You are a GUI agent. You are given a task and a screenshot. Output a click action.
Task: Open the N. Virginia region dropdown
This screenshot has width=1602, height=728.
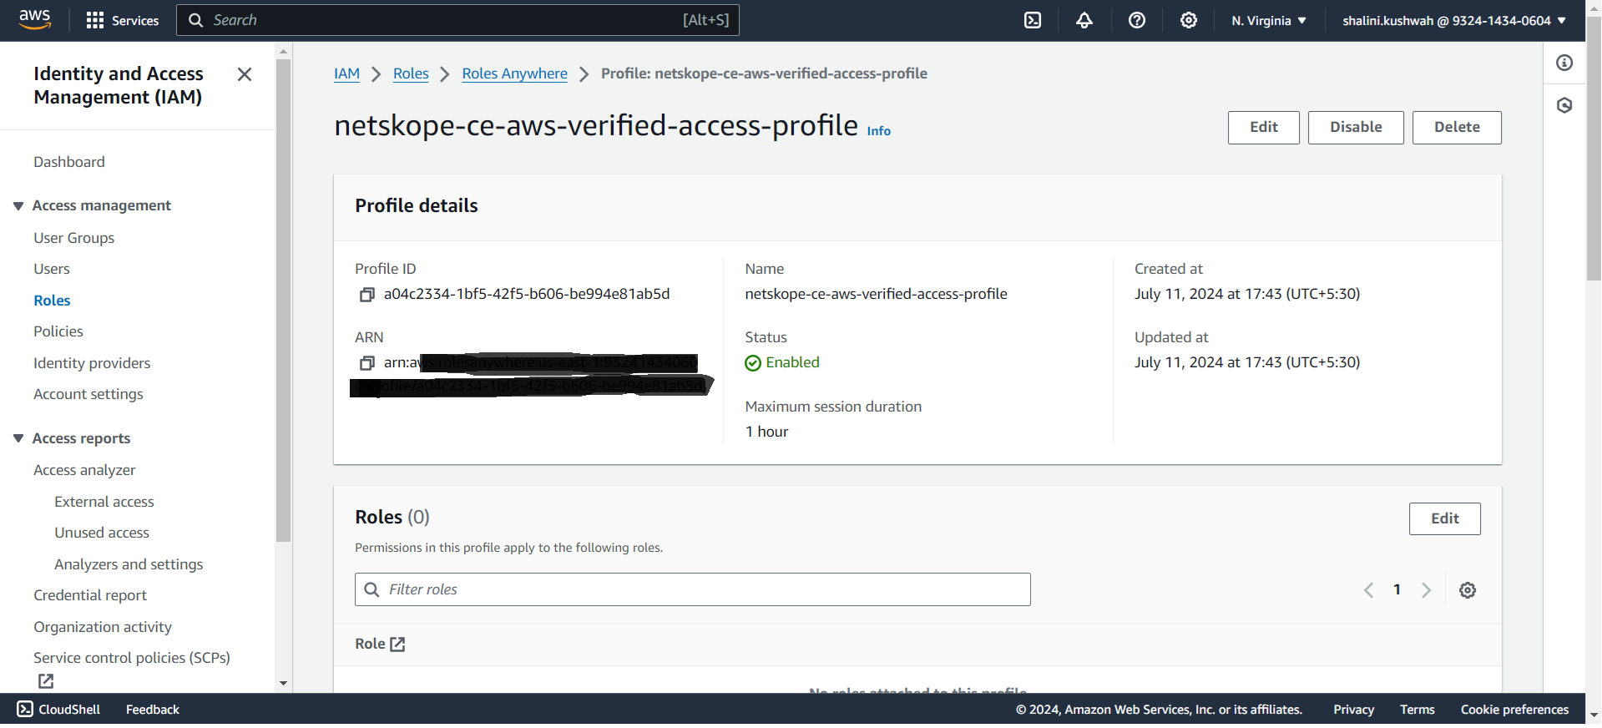pyautogui.click(x=1269, y=20)
